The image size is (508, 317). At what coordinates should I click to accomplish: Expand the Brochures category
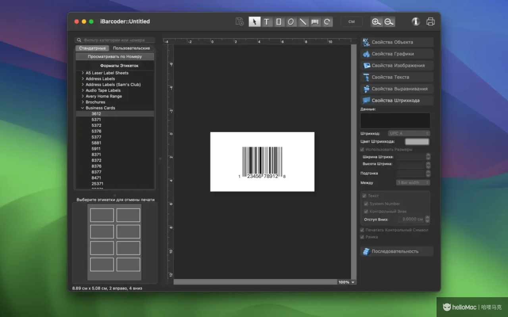click(83, 102)
